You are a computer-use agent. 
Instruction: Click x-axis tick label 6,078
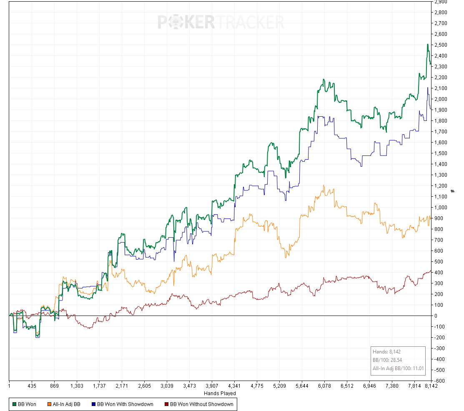tap(324, 386)
